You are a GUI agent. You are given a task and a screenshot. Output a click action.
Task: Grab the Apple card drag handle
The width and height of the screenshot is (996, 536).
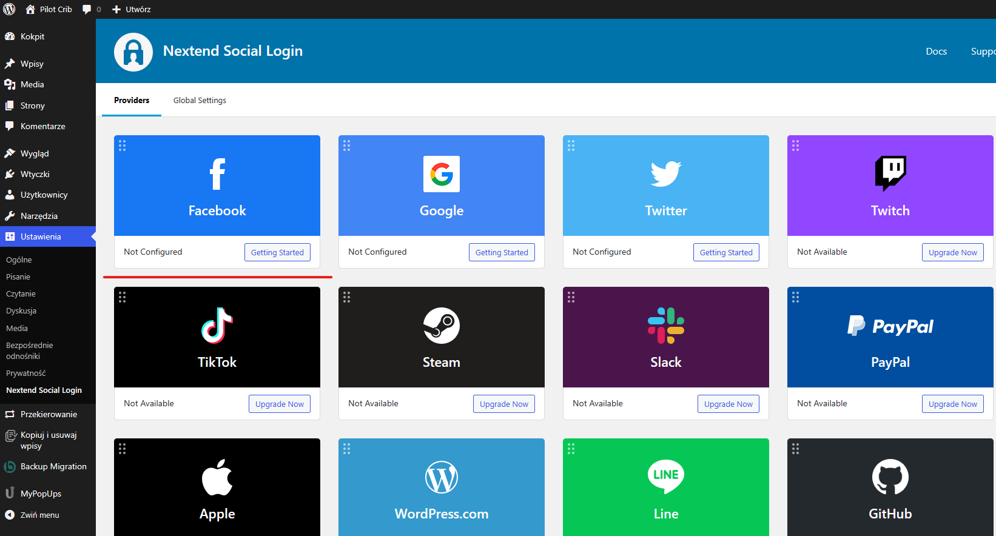[x=122, y=449]
